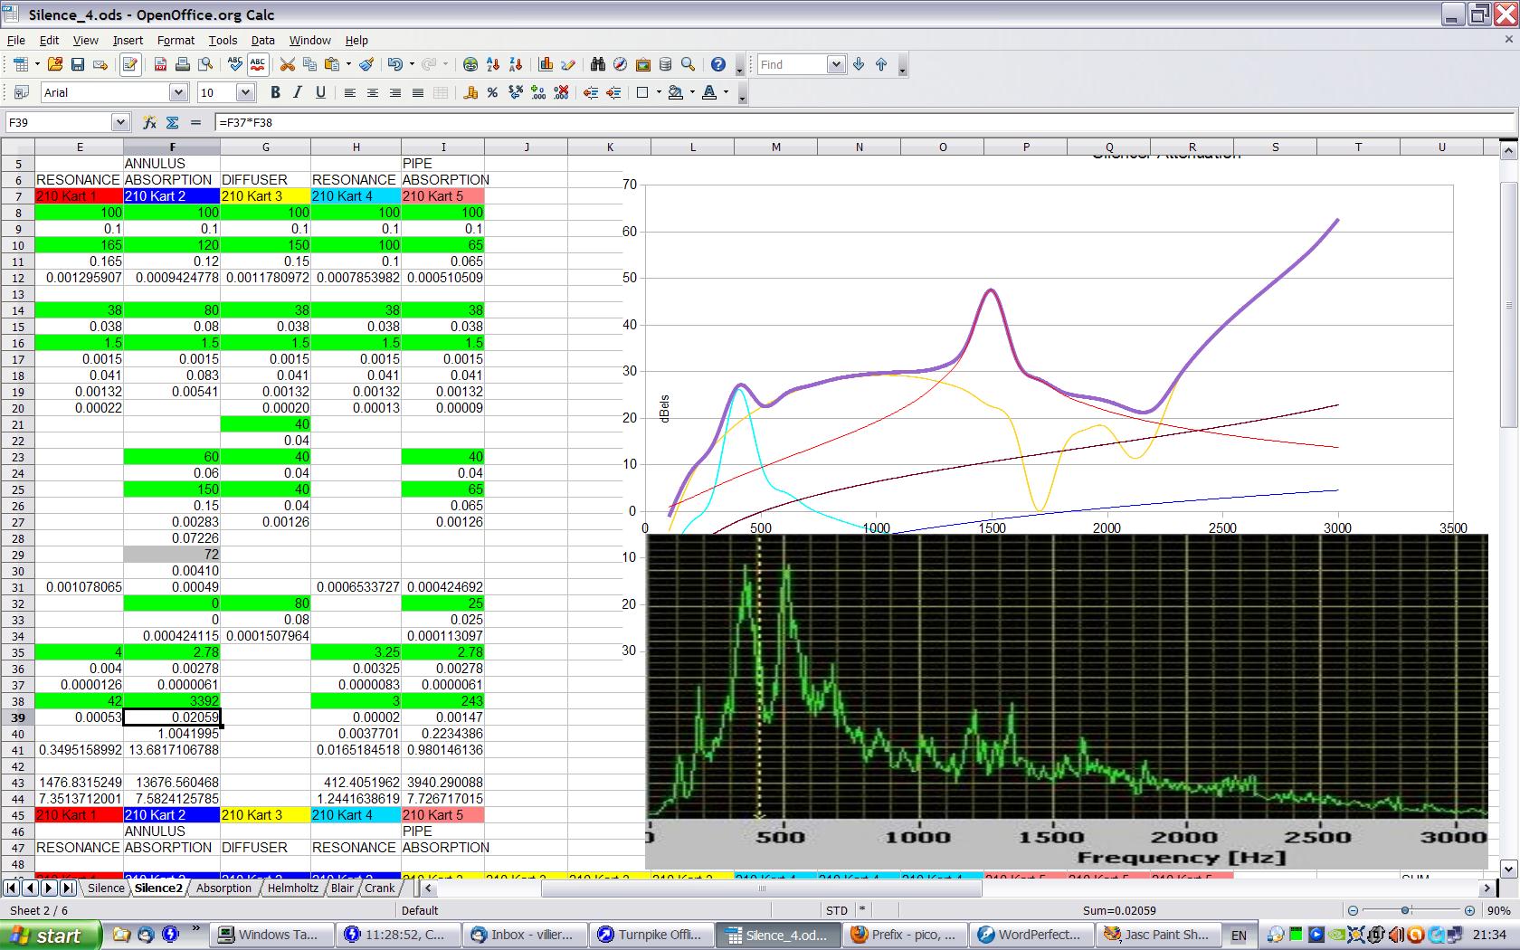Open the background color dropdown arrow
Image resolution: width=1520 pixels, height=950 pixels.
point(692,92)
